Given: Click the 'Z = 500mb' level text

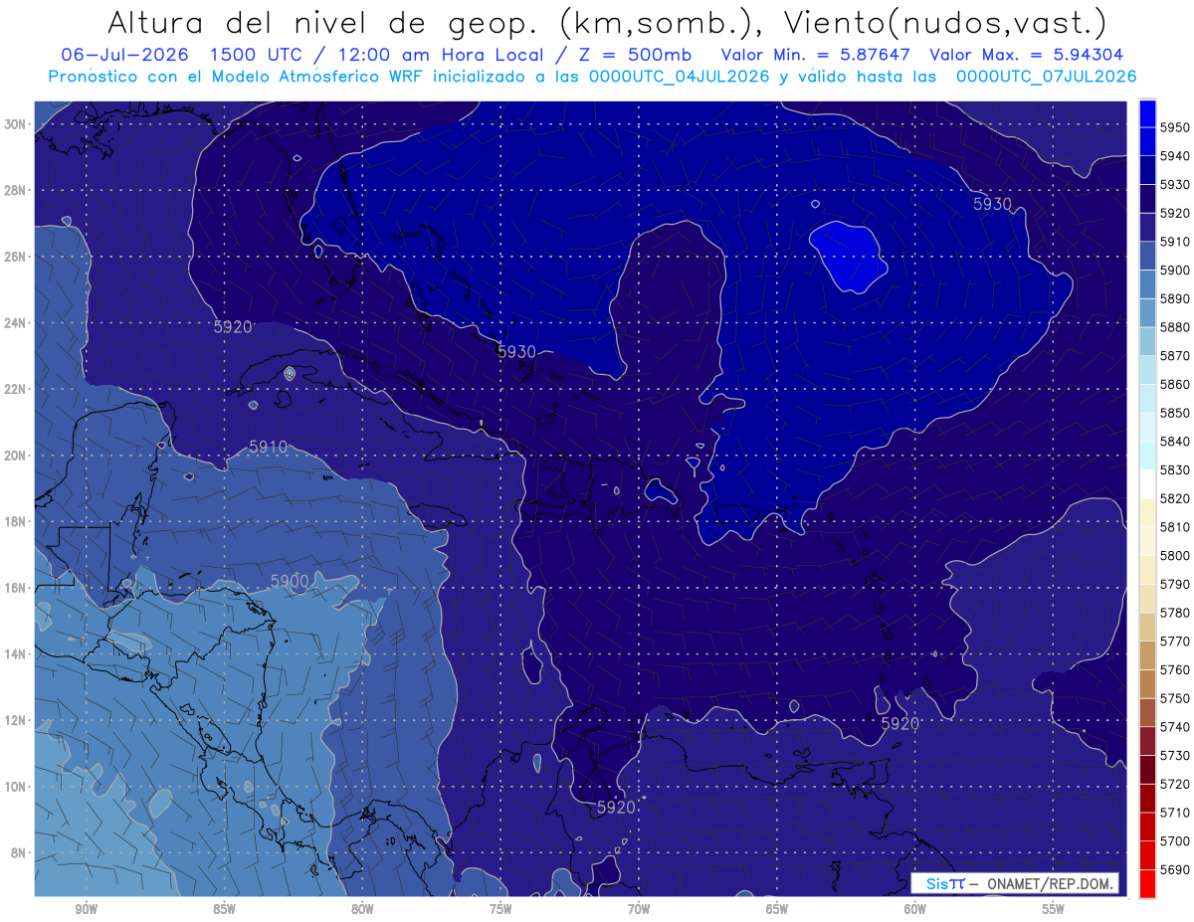Looking at the screenshot, I should point(633,56).
